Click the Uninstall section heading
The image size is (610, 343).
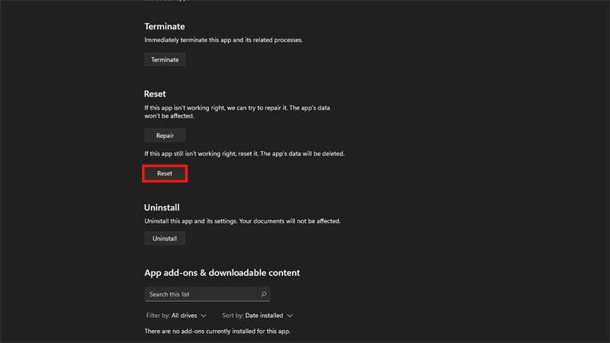pyautogui.click(x=162, y=207)
